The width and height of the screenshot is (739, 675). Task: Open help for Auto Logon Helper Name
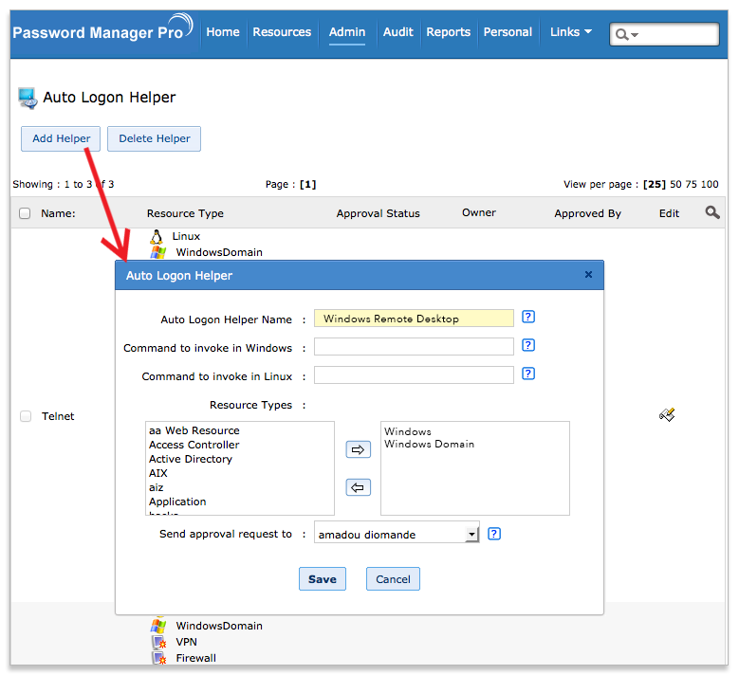(x=528, y=317)
